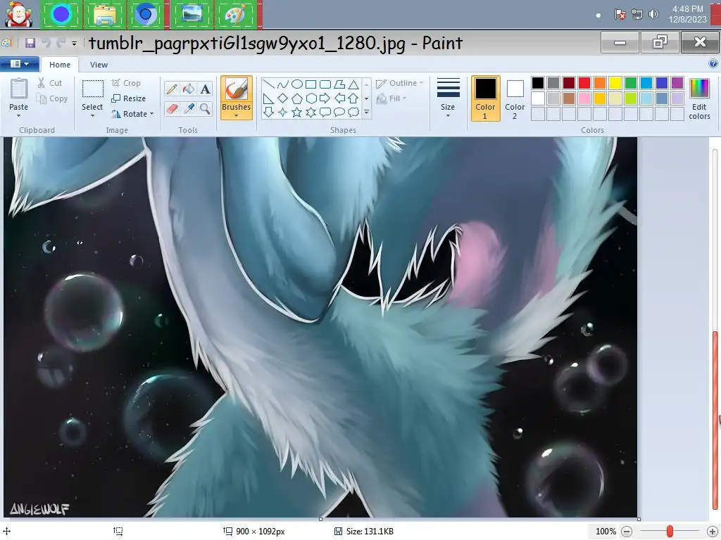721x540 pixels.
Task: Click the volume speaker tray icon
Action: [x=653, y=15]
